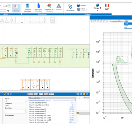132x124 pixels.
Task: Insert the ammeter symbol
Action: click(x=44, y=20)
